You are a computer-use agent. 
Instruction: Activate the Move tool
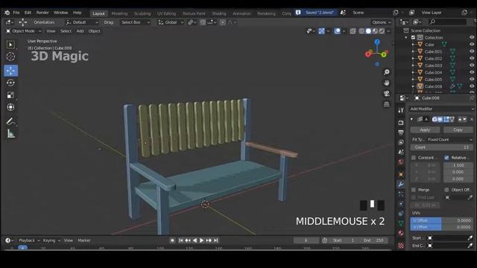(x=11, y=71)
